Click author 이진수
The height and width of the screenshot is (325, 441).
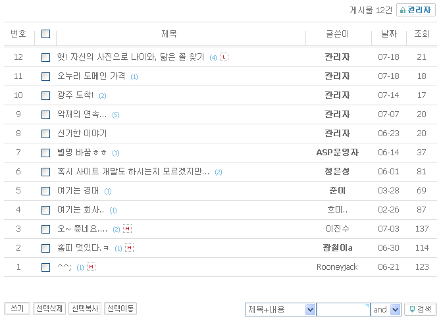click(x=337, y=228)
